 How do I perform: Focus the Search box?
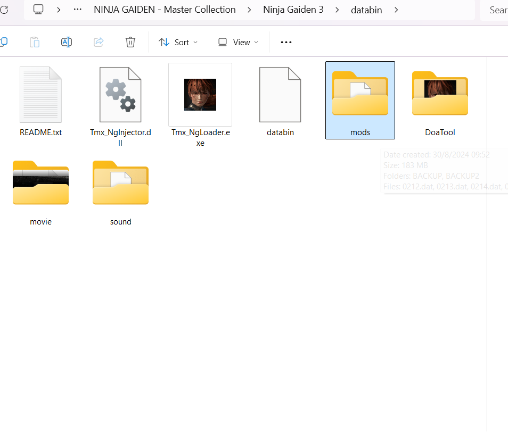tap(494, 10)
